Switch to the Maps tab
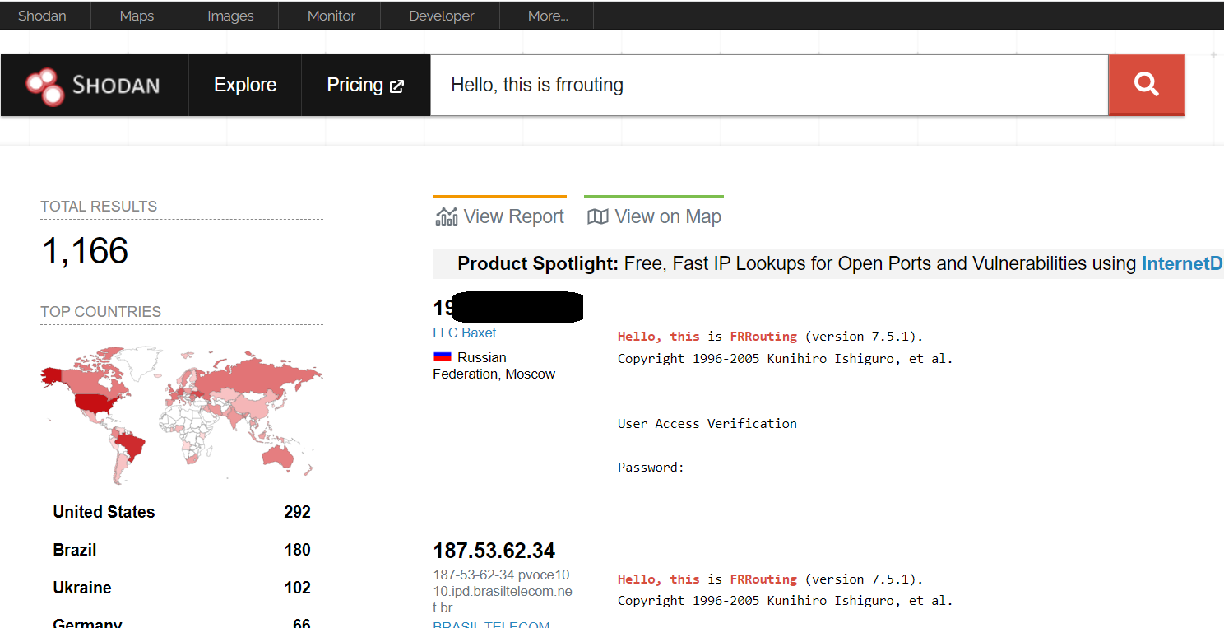 (x=137, y=16)
